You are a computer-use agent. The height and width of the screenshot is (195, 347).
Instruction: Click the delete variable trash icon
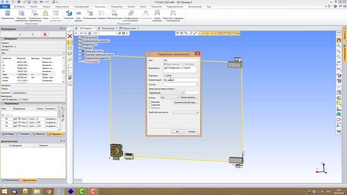(x=63, y=116)
